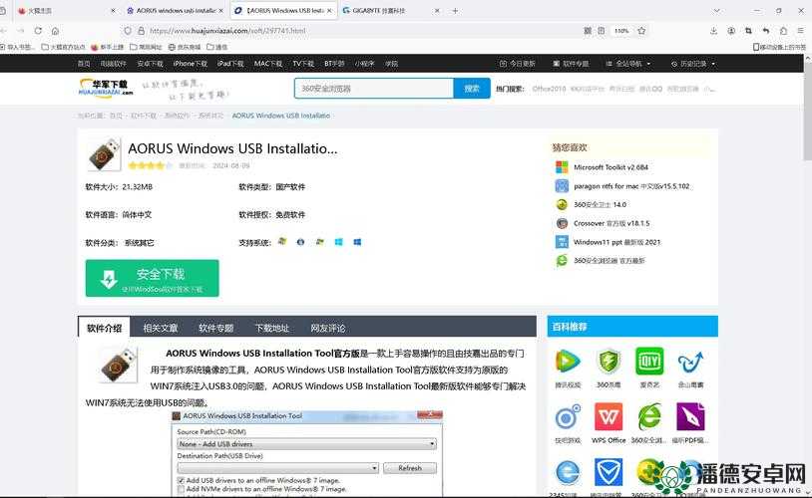
Task: Click the green 安全下载 button
Action: [x=153, y=278]
